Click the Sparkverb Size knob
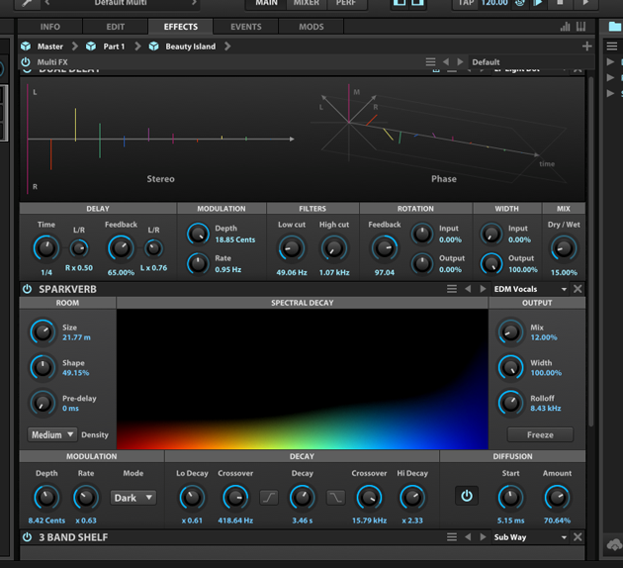 [43, 331]
